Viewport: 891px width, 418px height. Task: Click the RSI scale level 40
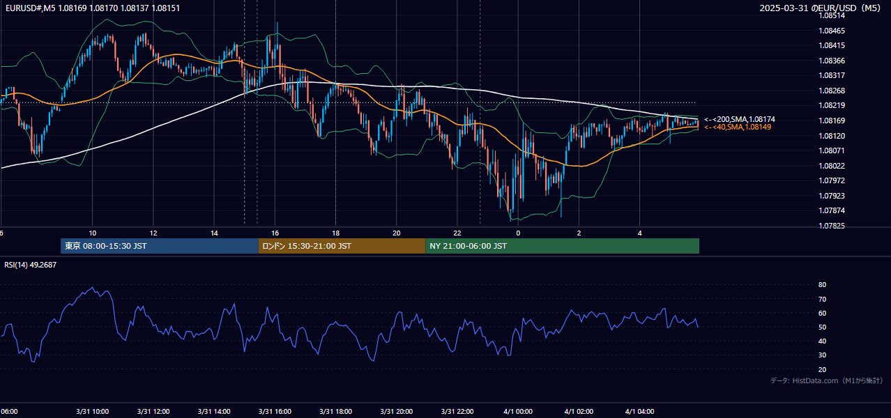pyautogui.click(x=823, y=341)
